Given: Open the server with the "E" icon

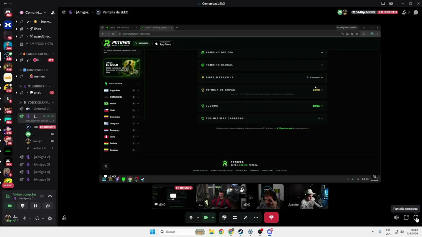Looking at the screenshot, I should click(x=8, y=98).
